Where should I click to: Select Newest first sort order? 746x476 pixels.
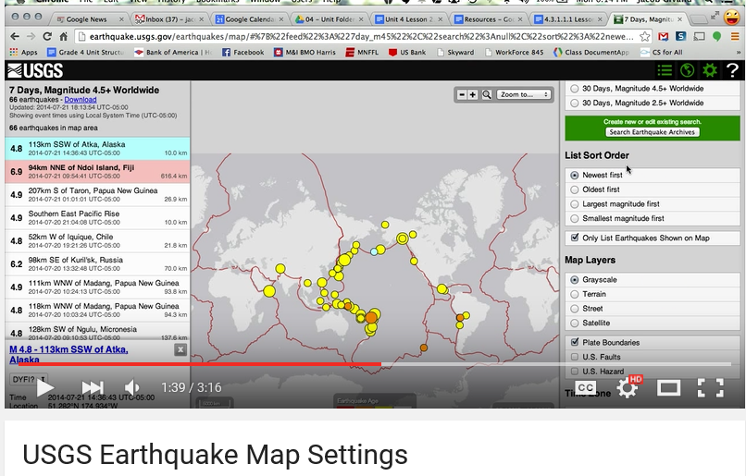pos(653,175)
